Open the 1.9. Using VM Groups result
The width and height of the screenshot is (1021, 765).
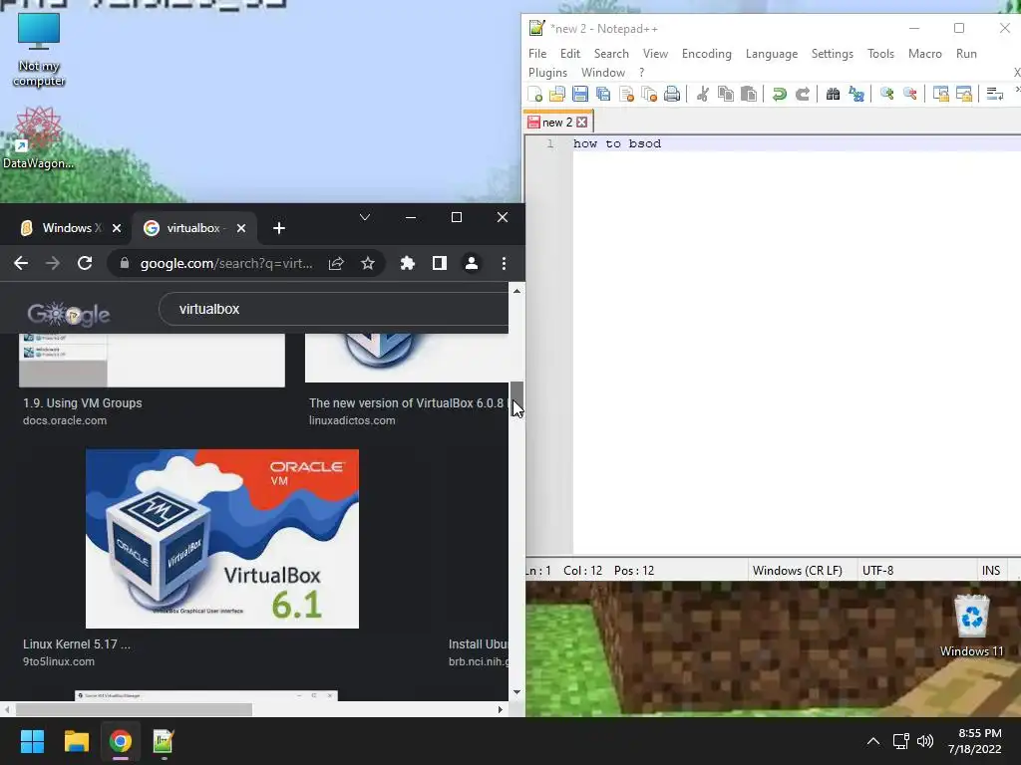[x=83, y=403]
